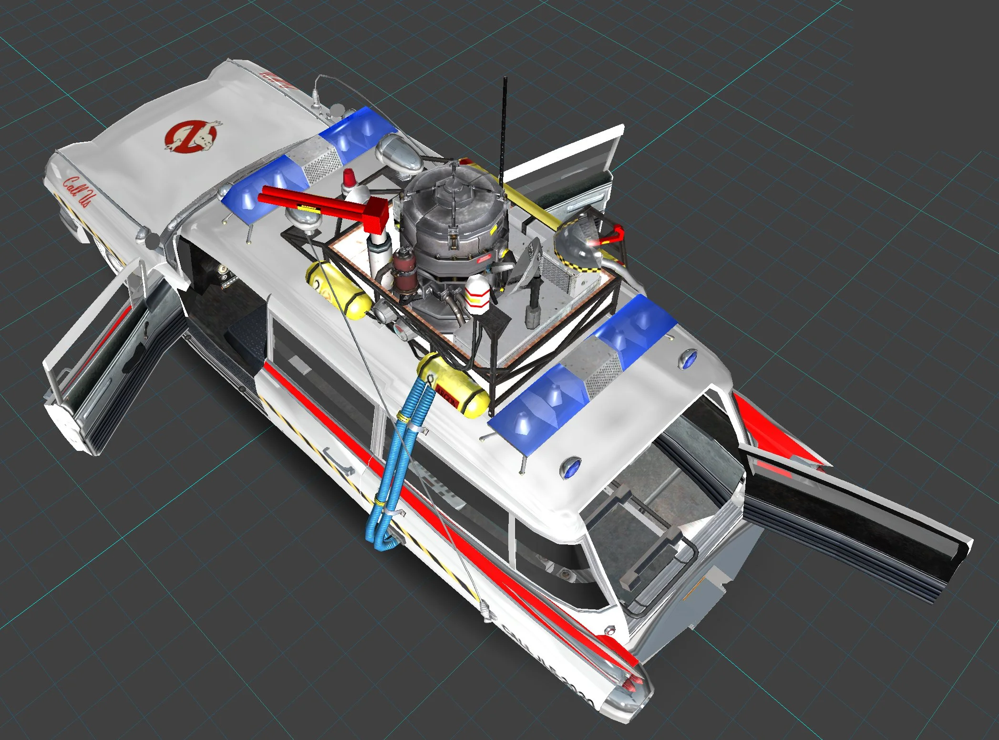
Task: Select the yellow tank with the red label
Action: coord(453,385)
